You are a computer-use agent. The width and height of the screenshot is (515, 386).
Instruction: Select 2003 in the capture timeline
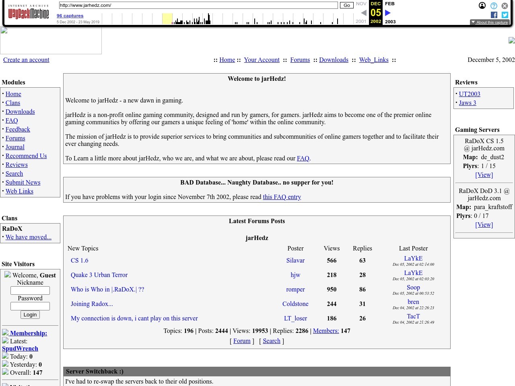tap(390, 22)
